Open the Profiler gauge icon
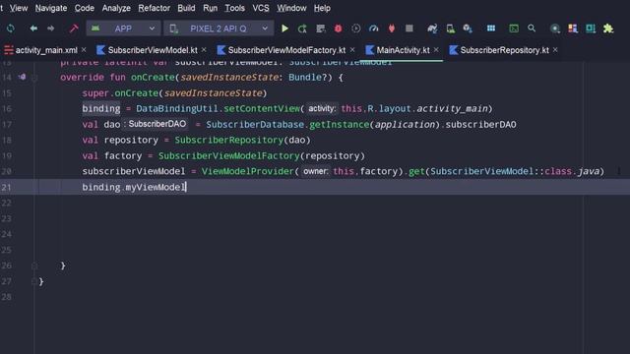This screenshot has width=630, height=354. 374,29
